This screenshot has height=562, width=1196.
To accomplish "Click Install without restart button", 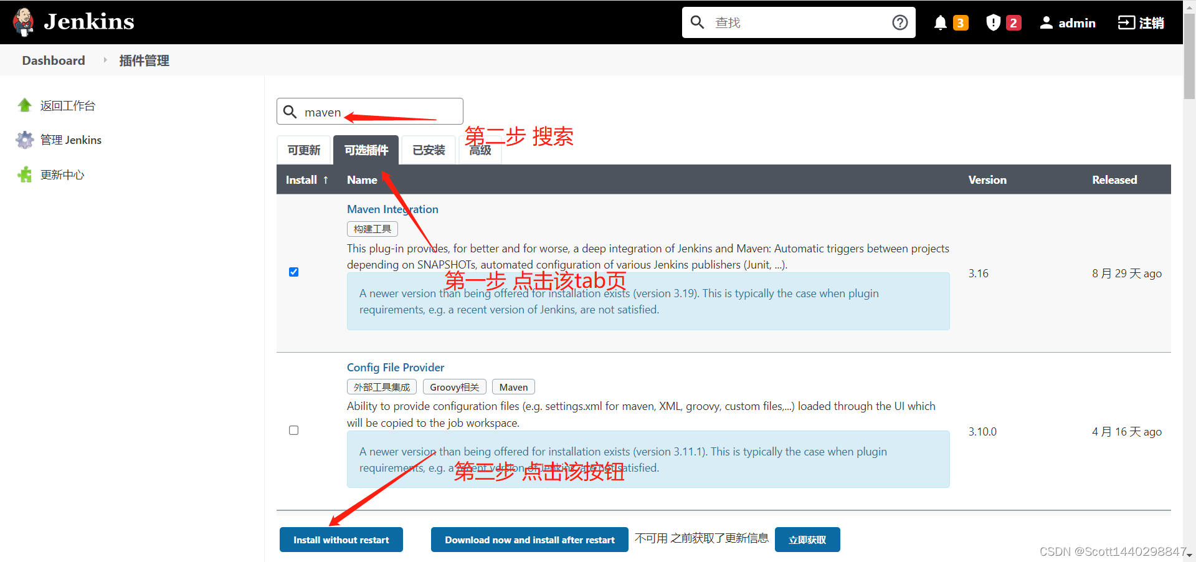I will (x=341, y=540).
